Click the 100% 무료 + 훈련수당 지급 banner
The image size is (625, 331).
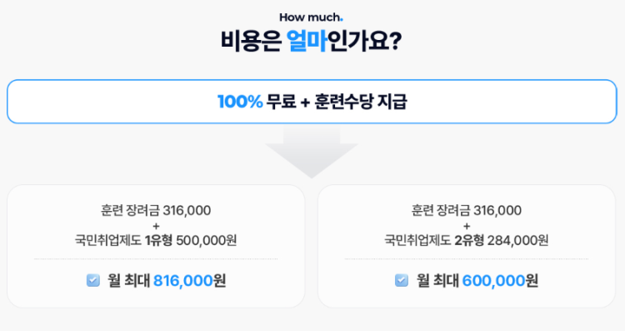point(312,101)
